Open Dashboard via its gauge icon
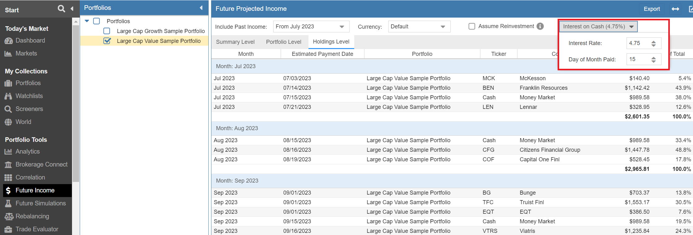This screenshot has width=693, height=235. pyautogui.click(x=8, y=41)
